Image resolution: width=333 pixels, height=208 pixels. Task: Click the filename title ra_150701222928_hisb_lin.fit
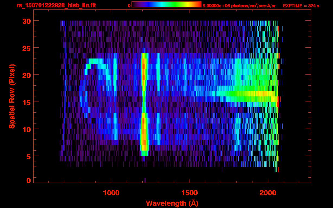56,5
